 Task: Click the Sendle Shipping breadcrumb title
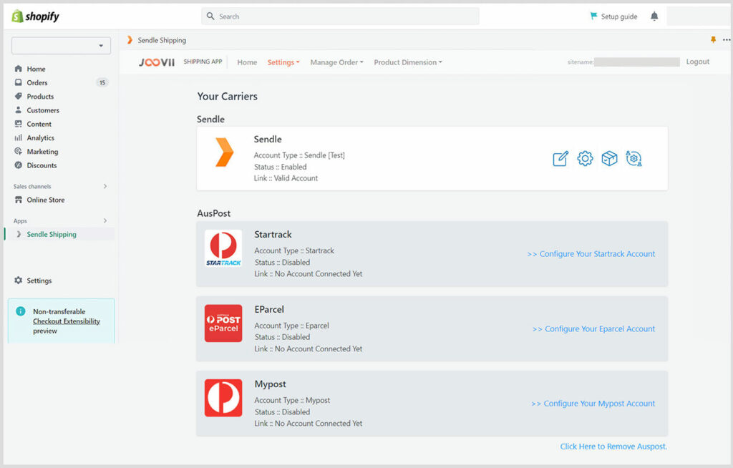click(162, 40)
